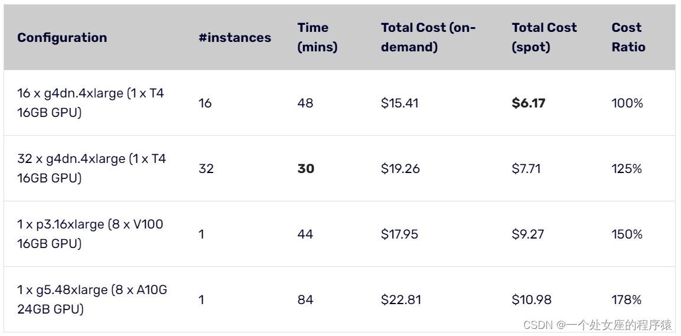Viewport: 681px width, 336px height.
Task: Select the Total Cost (spot) header
Action: click(x=544, y=37)
